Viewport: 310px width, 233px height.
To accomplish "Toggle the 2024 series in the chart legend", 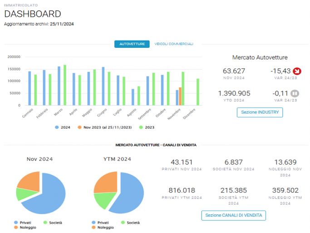I will tap(63, 127).
